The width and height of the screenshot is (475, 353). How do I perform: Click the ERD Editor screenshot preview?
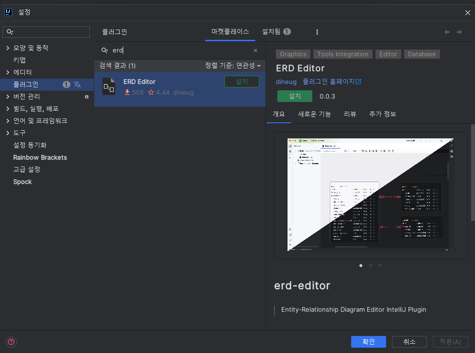(x=370, y=195)
